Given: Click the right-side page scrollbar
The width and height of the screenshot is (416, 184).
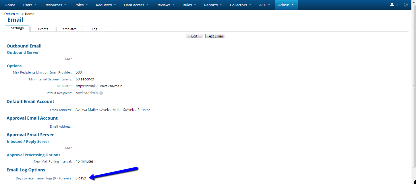Looking at the screenshot, I should (414, 86).
